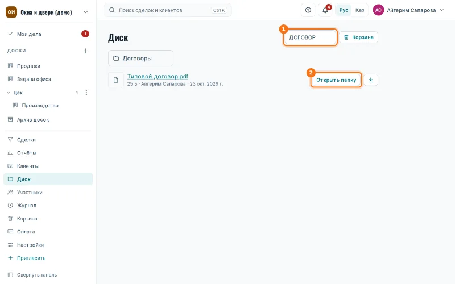Click the Открыть папку button
Viewport: 455px width, 284px height.
pyautogui.click(x=336, y=80)
